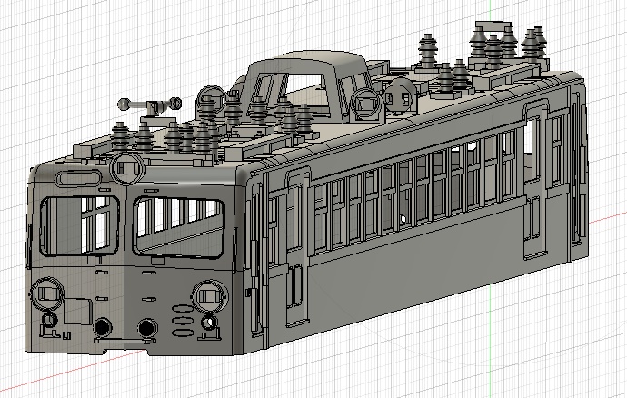The width and height of the screenshot is (627, 398).
Task: Select the side door near the rear end
Action: tap(535, 181)
